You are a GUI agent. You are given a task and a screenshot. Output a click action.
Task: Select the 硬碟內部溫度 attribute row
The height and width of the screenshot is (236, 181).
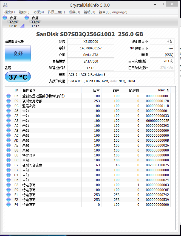click(x=88, y=165)
